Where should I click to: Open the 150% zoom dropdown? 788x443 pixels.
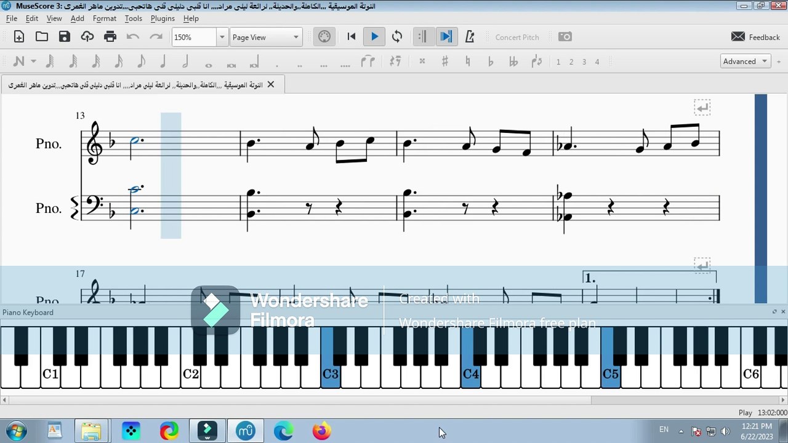point(222,38)
